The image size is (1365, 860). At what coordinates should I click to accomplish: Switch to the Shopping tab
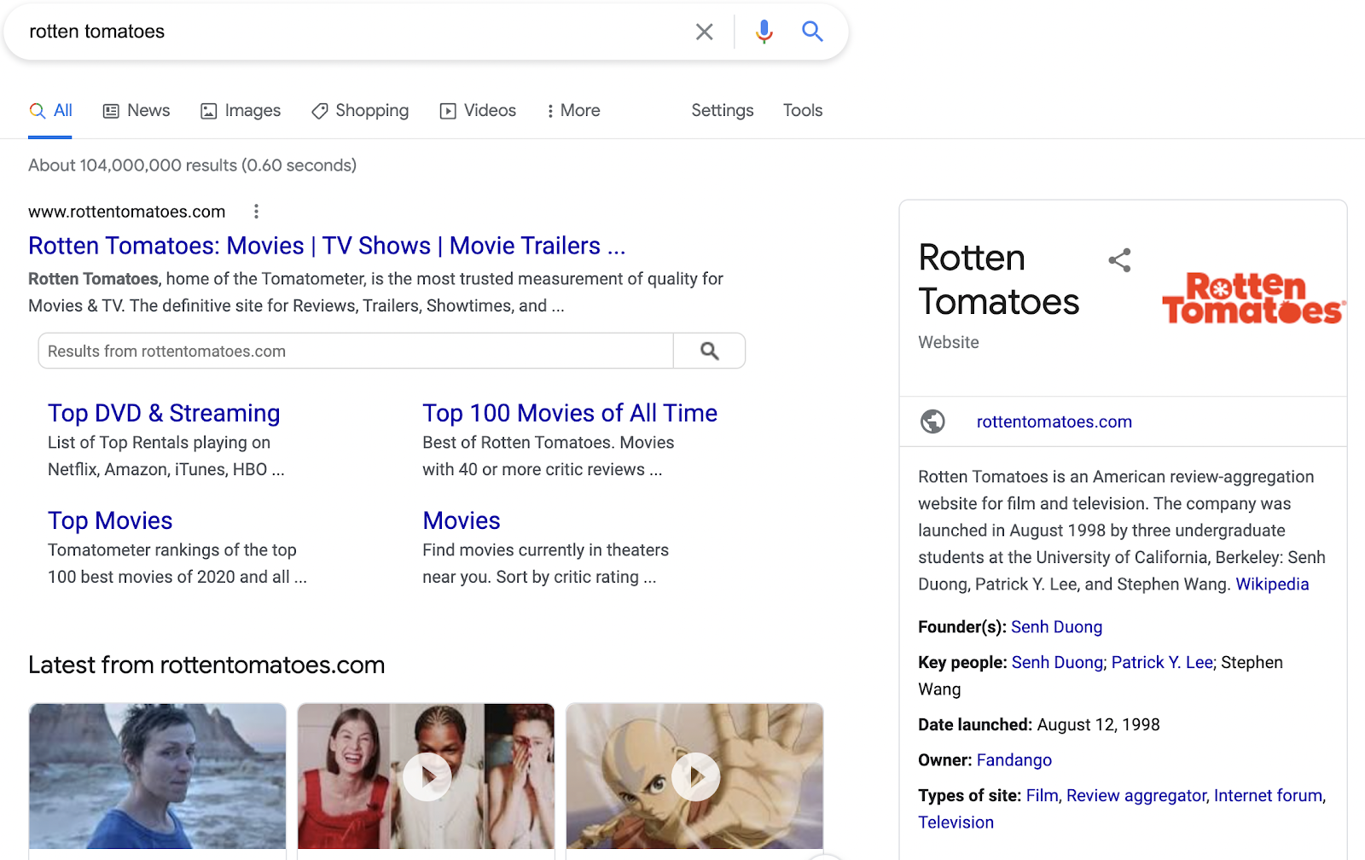tap(360, 111)
